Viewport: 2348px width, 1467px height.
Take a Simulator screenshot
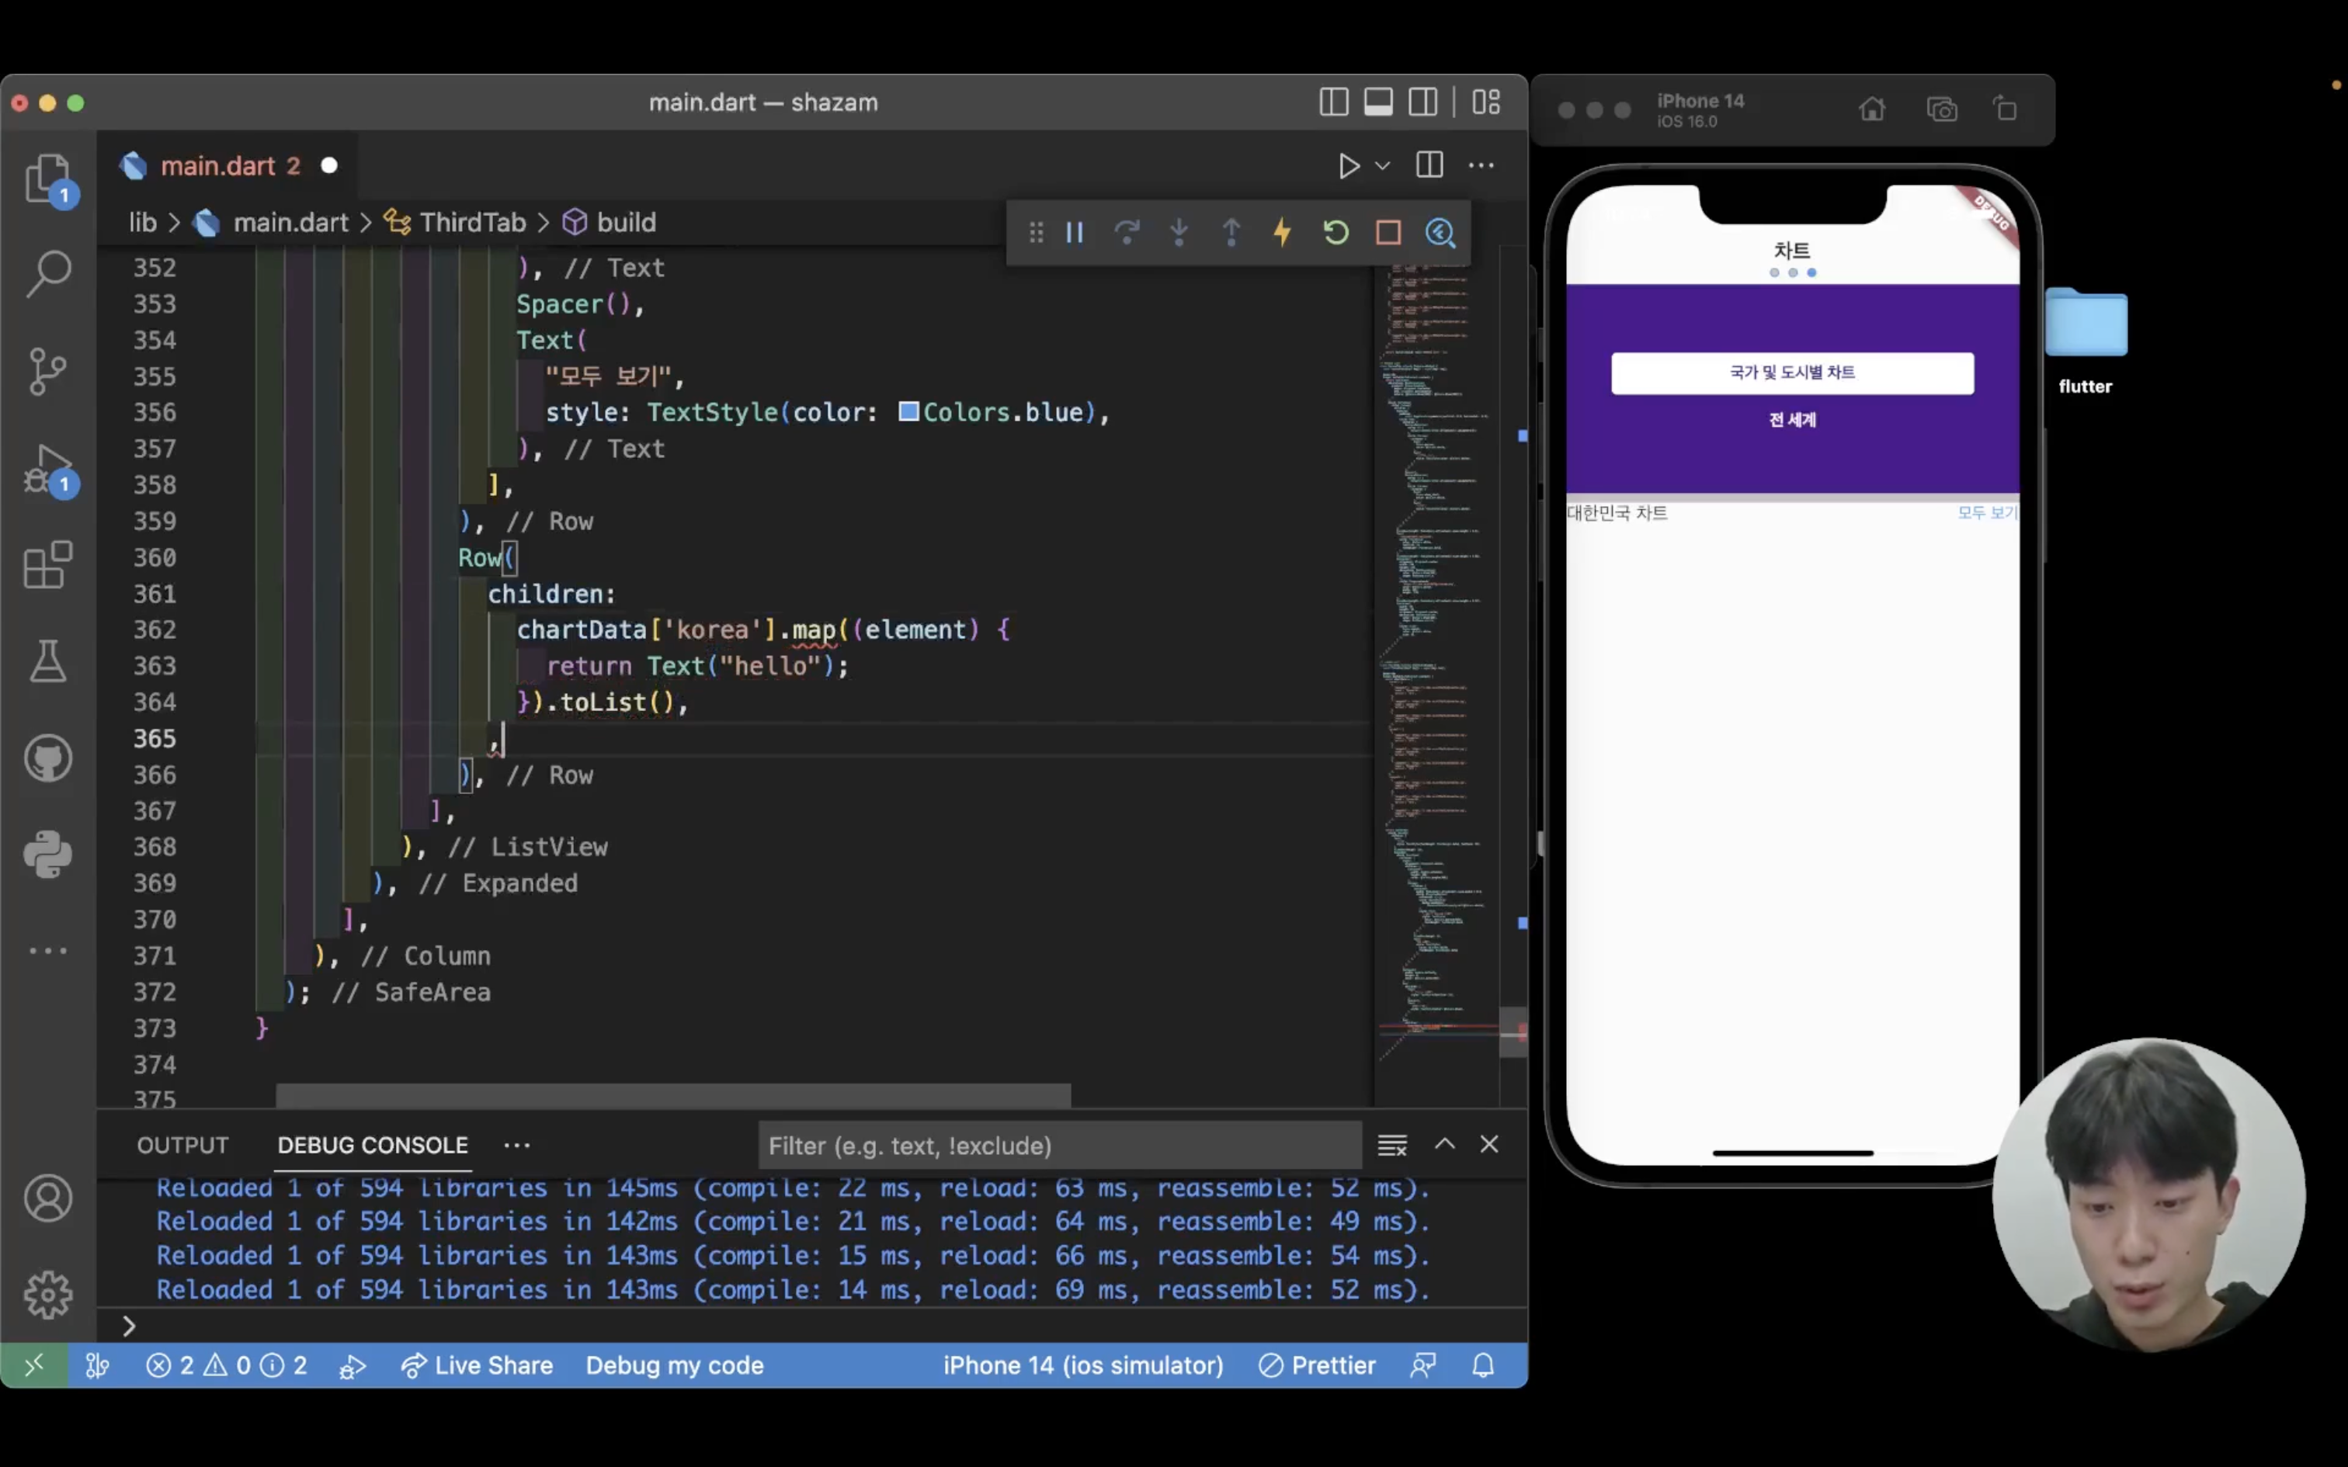click(1941, 109)
